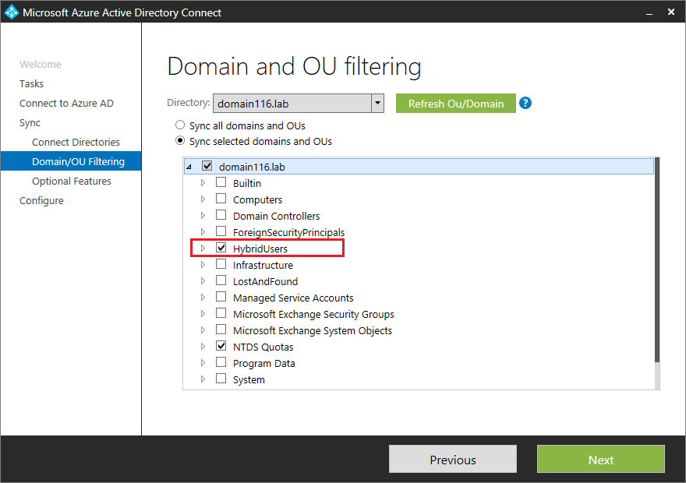Expand Microsoft Exchange Security Groups node
Viewport: 686px width, 483px height.
pyautogui.click(x=203, y=314)
